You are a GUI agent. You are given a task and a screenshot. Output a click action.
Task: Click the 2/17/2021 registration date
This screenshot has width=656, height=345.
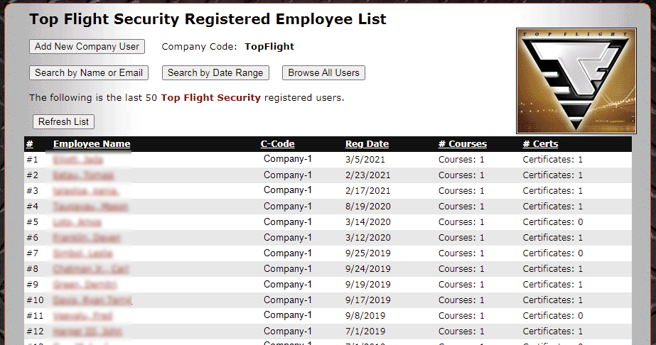(x=367, y=191)
